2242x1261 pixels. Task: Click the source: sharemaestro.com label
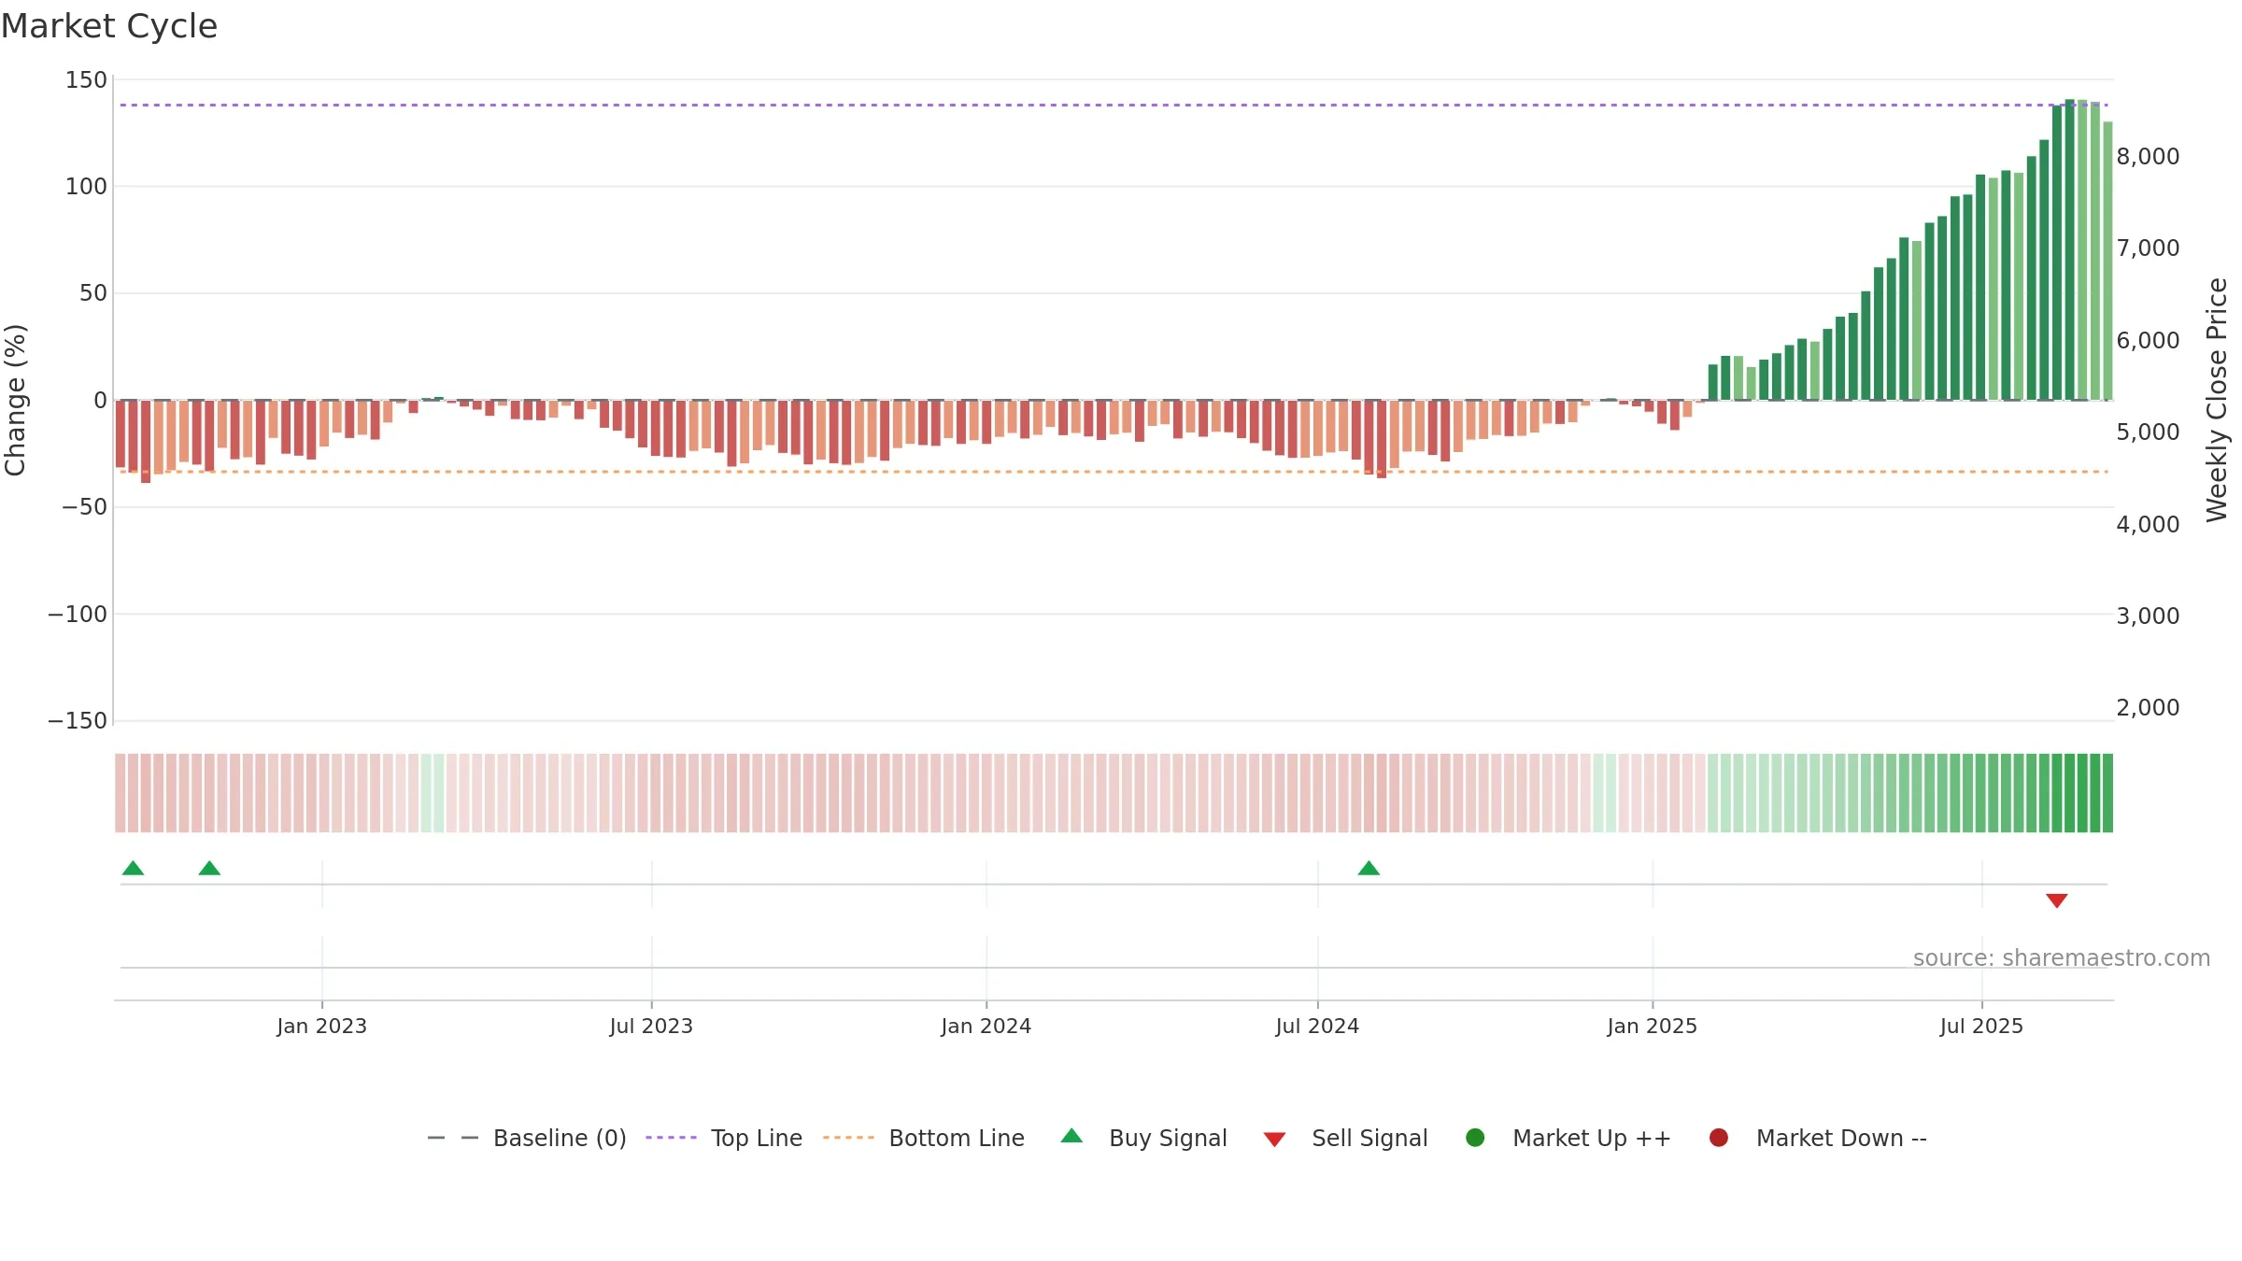(2062, 958)
